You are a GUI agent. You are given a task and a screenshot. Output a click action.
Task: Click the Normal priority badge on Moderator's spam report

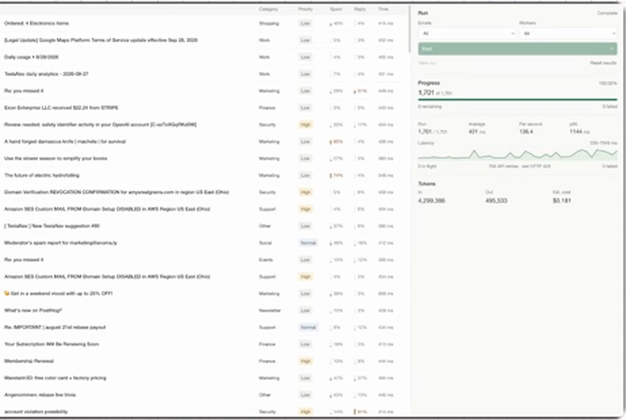[x=308, y=243]
